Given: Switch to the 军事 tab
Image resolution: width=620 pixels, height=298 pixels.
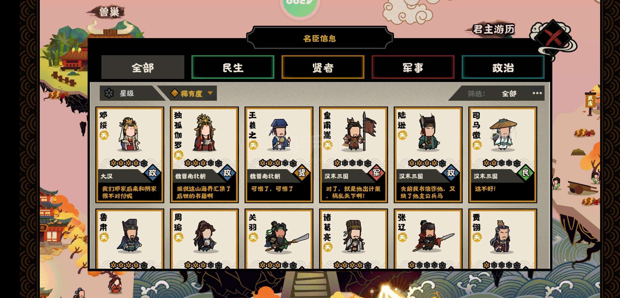Looking at the screenshot, I should point(413,67).
